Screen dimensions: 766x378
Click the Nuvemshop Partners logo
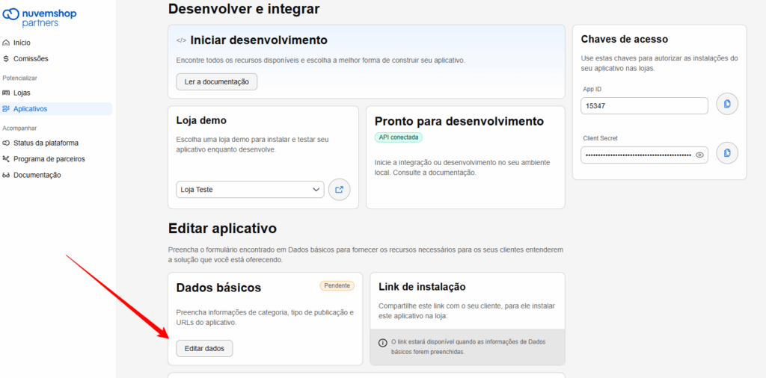click(x=40, y=18)
